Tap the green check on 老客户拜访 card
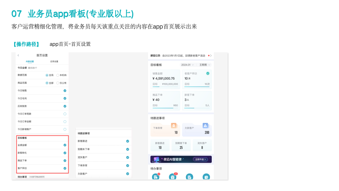The width and height of the screenshot is (339, 191). click(x=208, y=73)
